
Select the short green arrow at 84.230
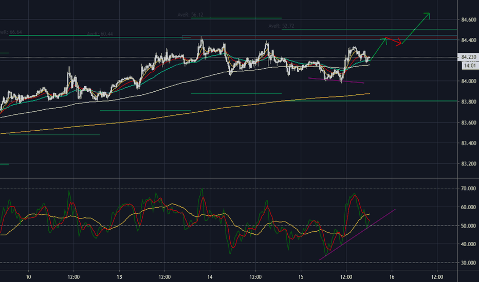point(378,49)
